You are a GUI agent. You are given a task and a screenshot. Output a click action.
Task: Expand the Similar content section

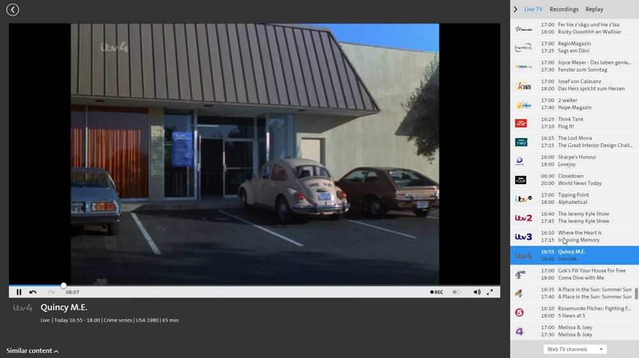32,351
